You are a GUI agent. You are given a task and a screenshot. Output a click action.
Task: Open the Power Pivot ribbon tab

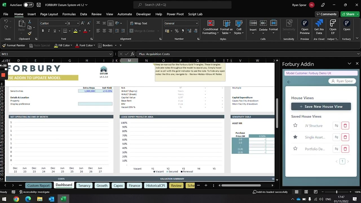coord(175,14)
